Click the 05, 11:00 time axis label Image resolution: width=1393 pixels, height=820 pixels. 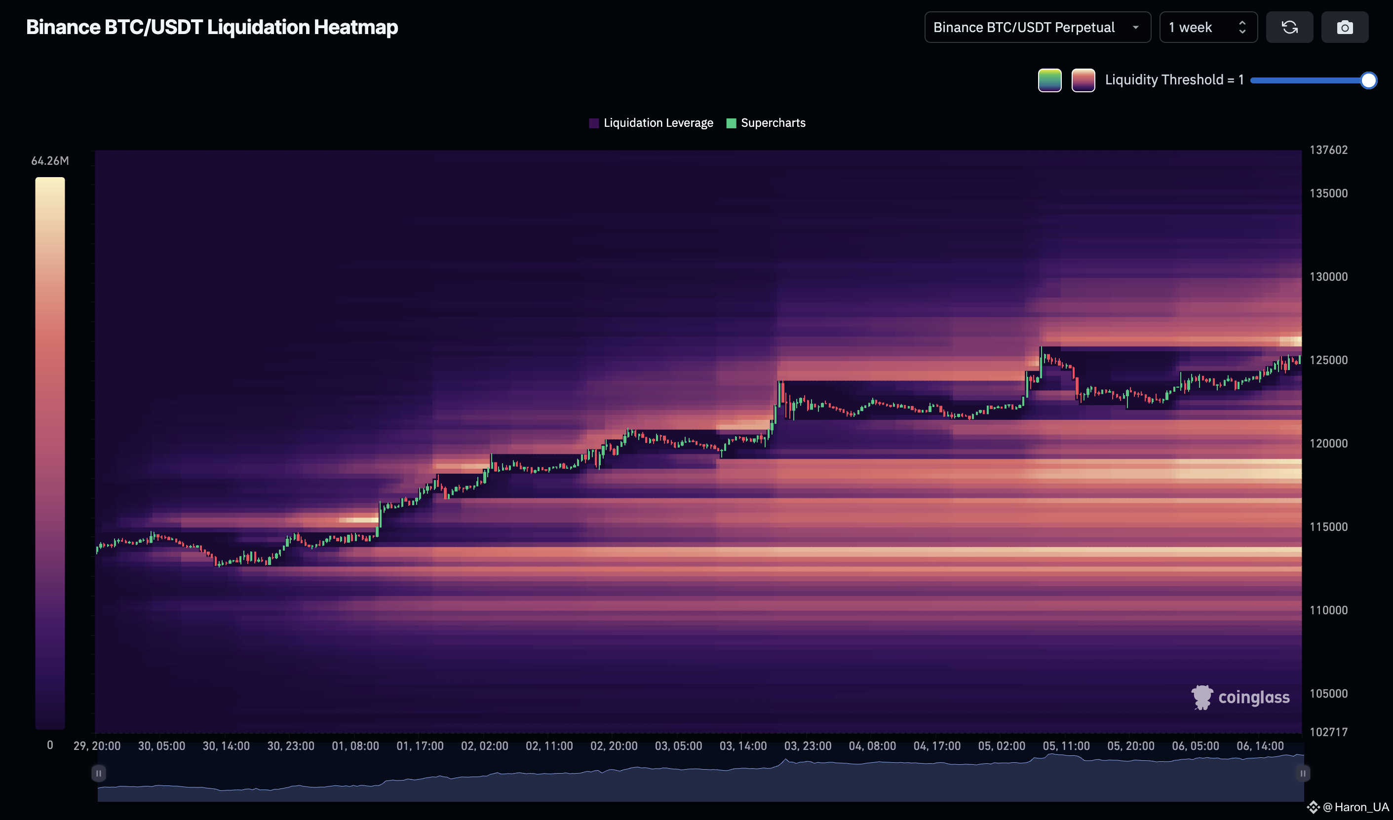coord(1066,746)
